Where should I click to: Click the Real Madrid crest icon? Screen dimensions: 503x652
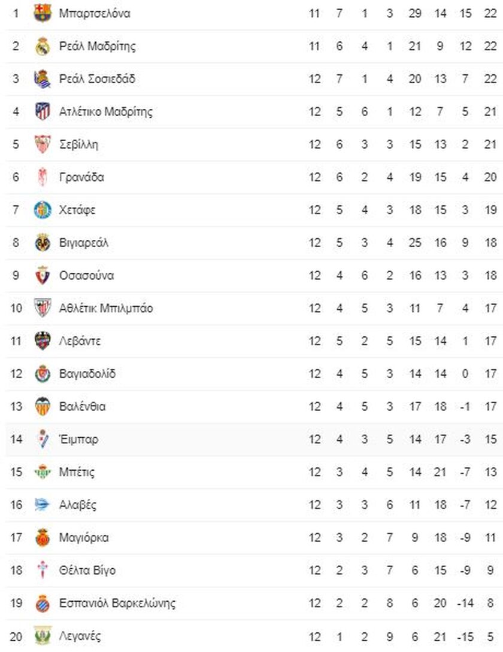(43, 45)
